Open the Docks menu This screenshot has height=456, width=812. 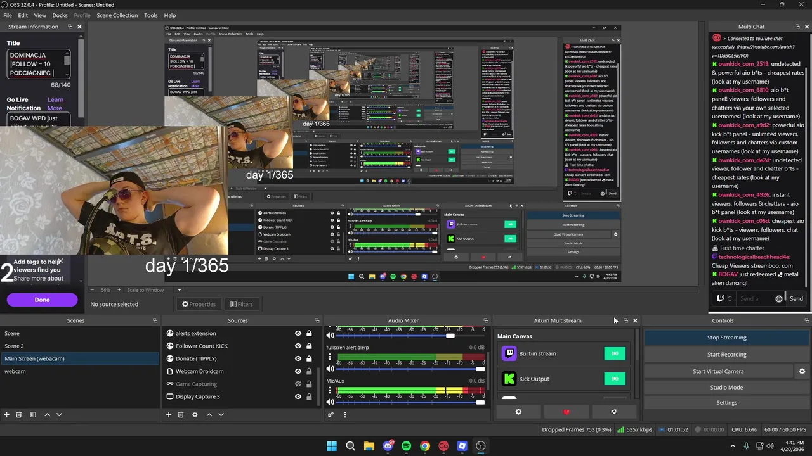point(60,15)
